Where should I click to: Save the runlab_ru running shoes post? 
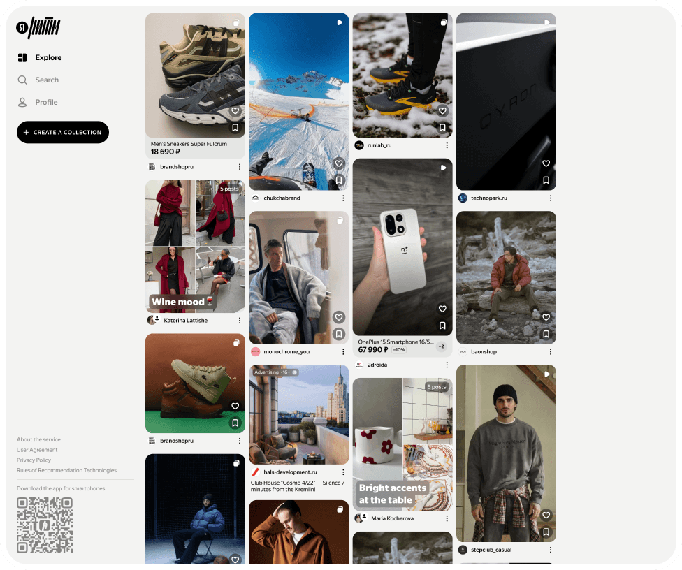[442, 128]
